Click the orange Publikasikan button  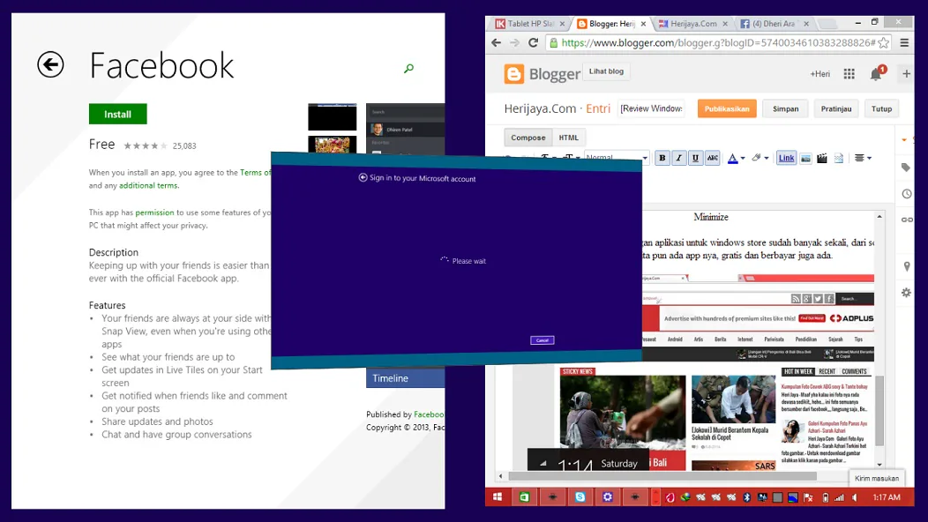[727, 108]
